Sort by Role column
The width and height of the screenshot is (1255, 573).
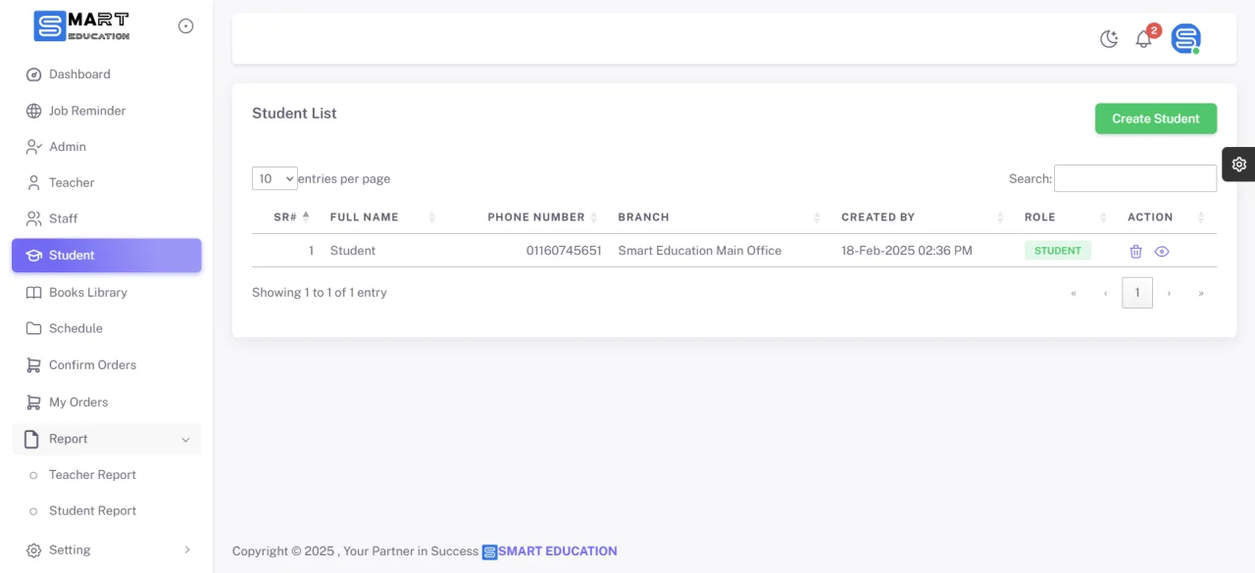pos(1068,217)
